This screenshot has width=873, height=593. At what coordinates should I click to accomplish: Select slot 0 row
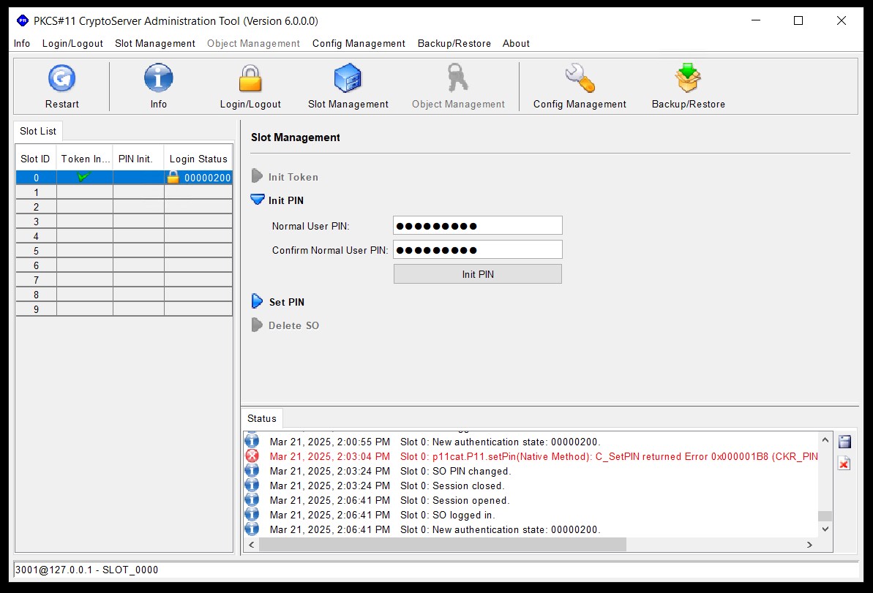pos(124,178)
